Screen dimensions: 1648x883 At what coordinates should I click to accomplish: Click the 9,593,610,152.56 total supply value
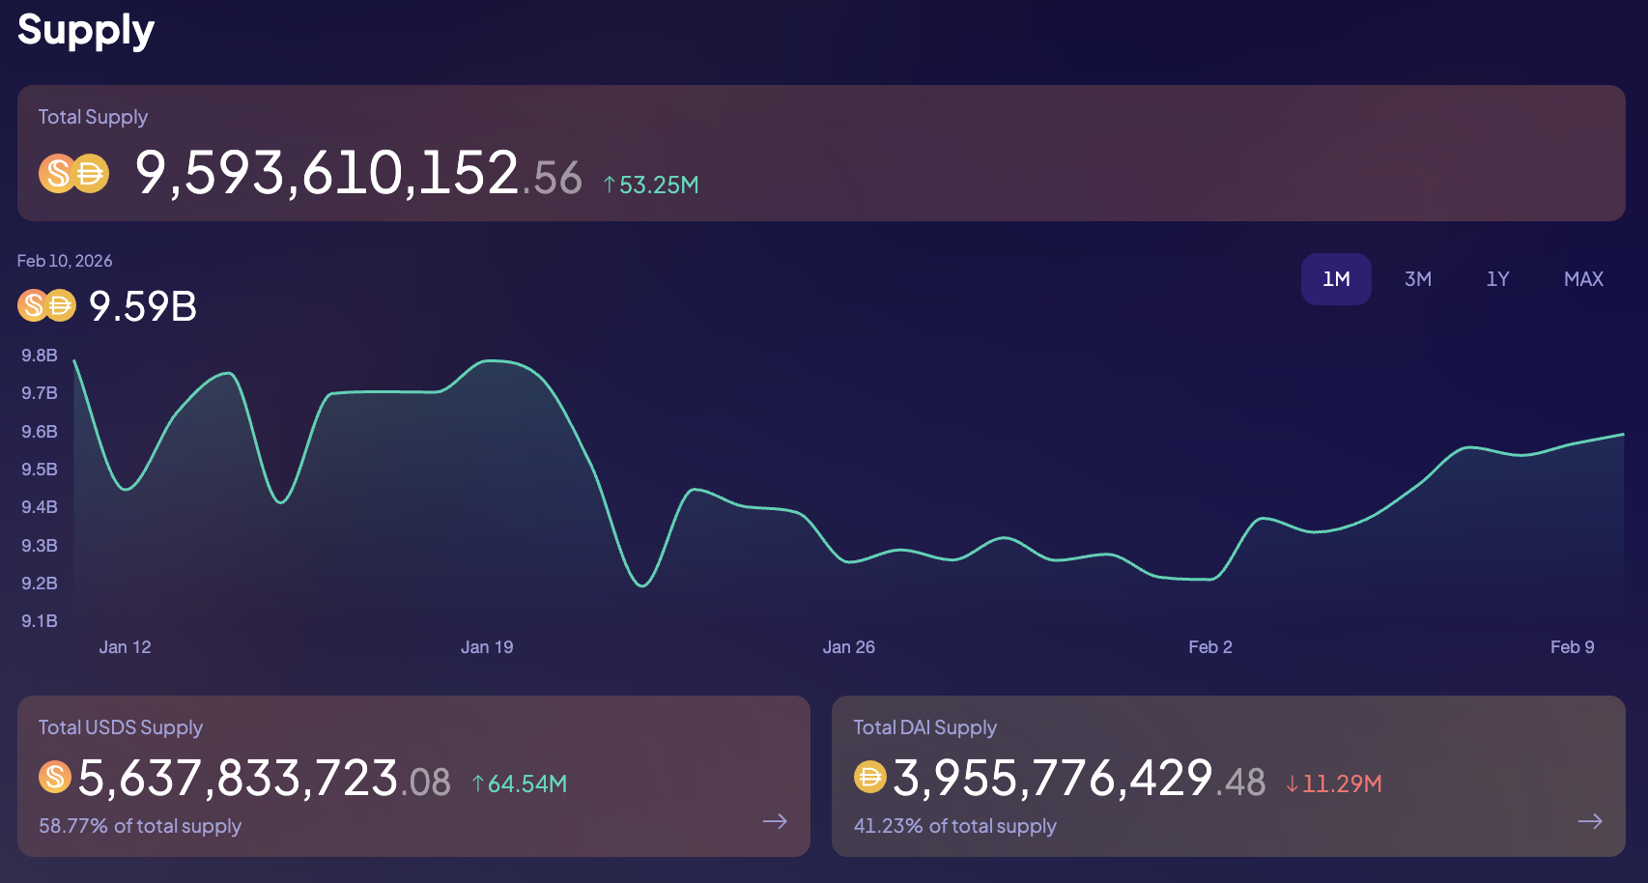click(358, 174)
